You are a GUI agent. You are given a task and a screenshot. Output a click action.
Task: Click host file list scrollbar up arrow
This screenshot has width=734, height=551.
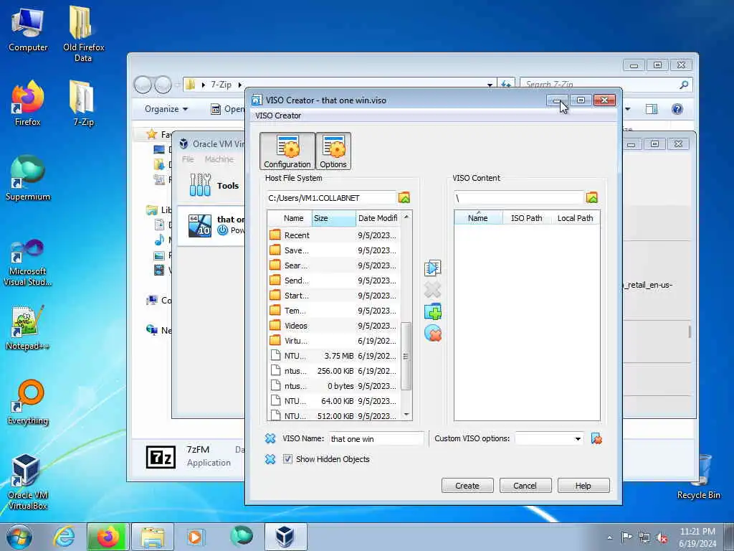coord(406,217)
